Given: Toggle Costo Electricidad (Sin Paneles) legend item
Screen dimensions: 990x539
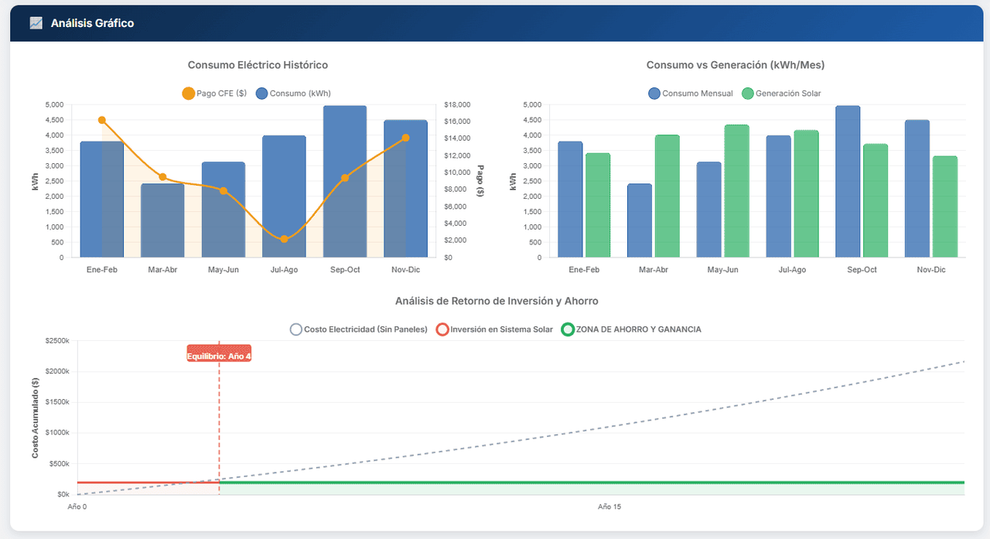Looking at the screenshot, I should [358, 329].
